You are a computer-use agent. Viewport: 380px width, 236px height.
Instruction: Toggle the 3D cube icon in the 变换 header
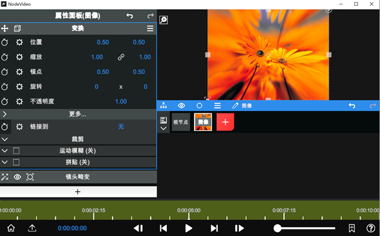[17, 28]
